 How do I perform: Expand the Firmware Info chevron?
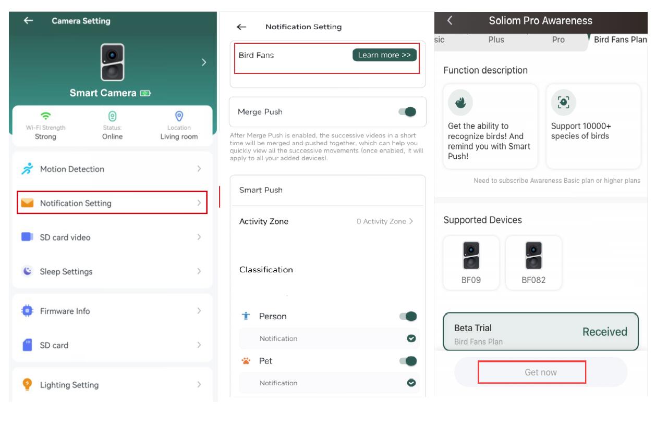click(199, 311)
